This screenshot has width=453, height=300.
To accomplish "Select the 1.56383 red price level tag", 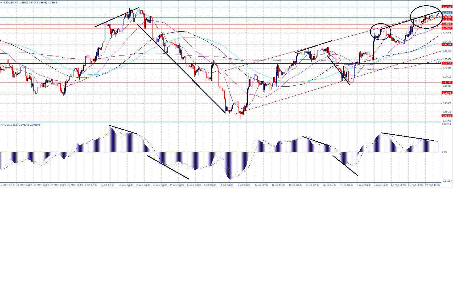I will [447, 20].
